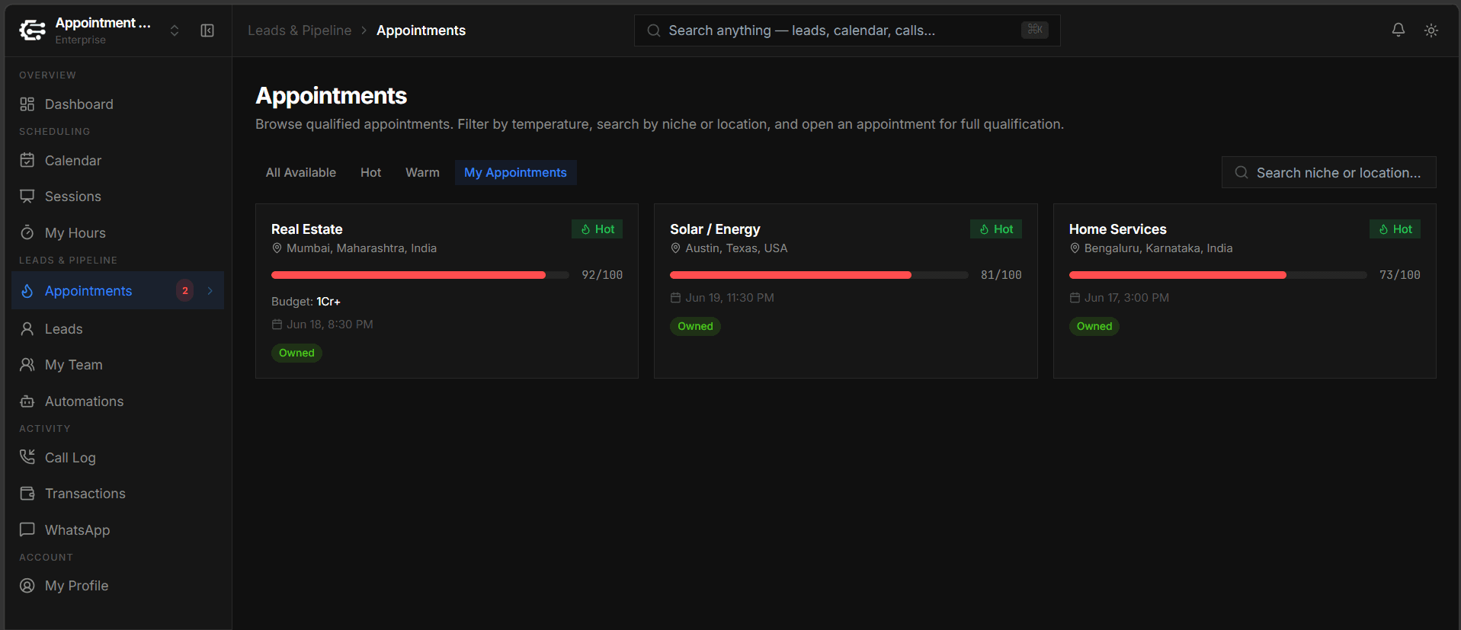Open Calendar from sidebar icon
This screenshot has width=1461, height=630.
point(27,160)
